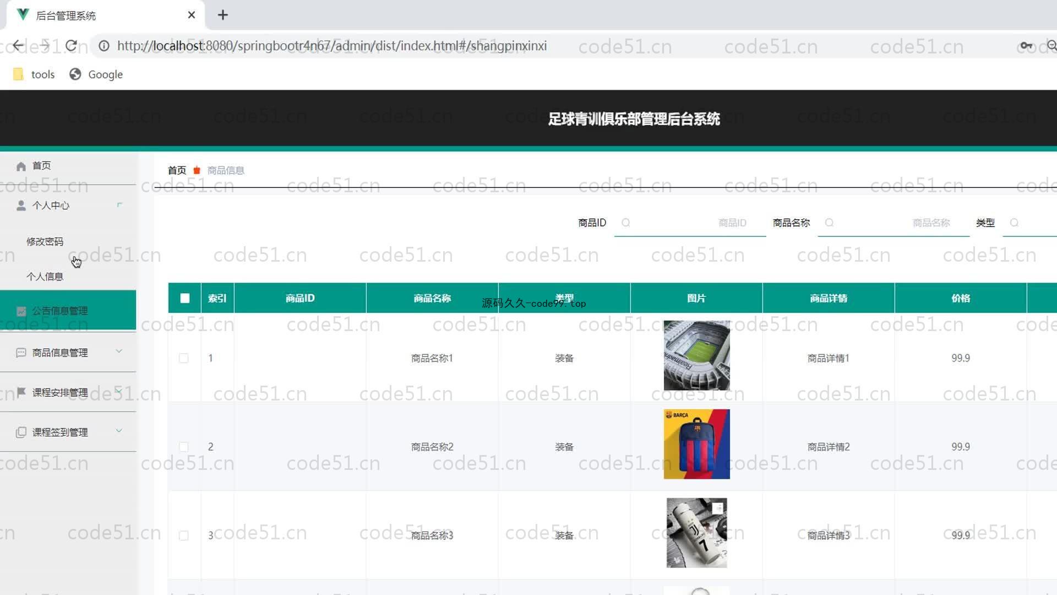Open the Juventus bottle image thumbnail
The image size is (1057, 595).
pyautogui.click(x=696, y=533)
